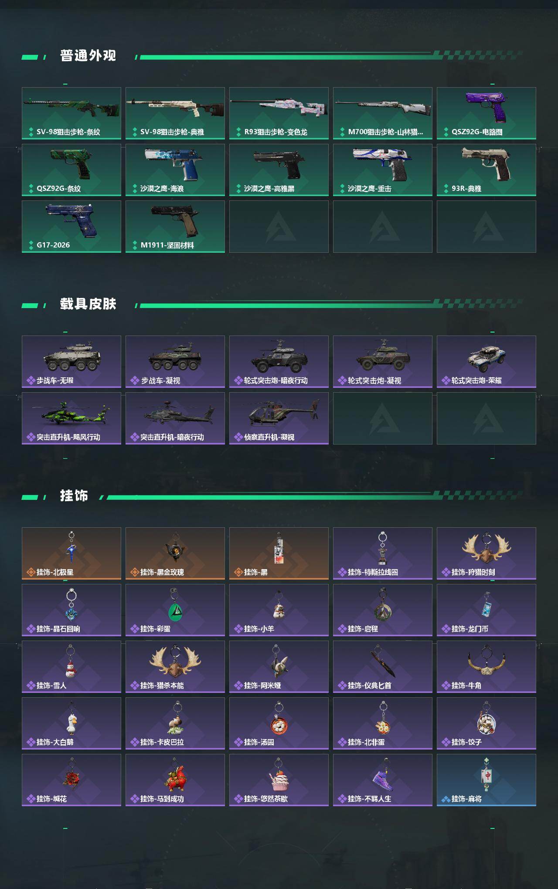Select the M1911-坚固材料 pistol card
This screenshot has height=889, width=558.
175,227
